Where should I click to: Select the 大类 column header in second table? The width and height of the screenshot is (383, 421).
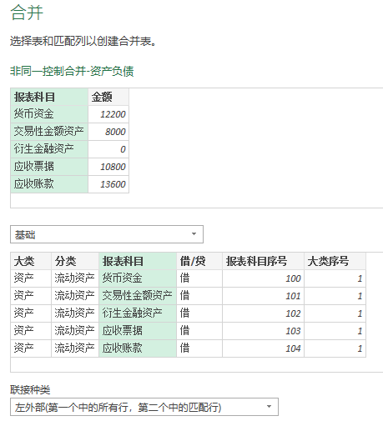pos(31,261)
